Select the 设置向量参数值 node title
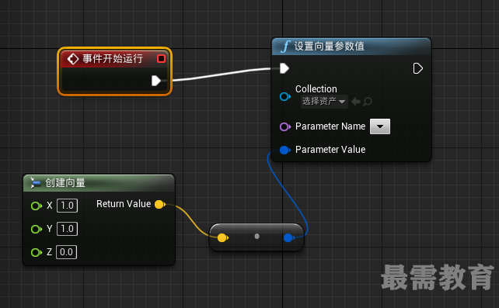499x308 pixels. pyautogui.click(x=329, y=47)
